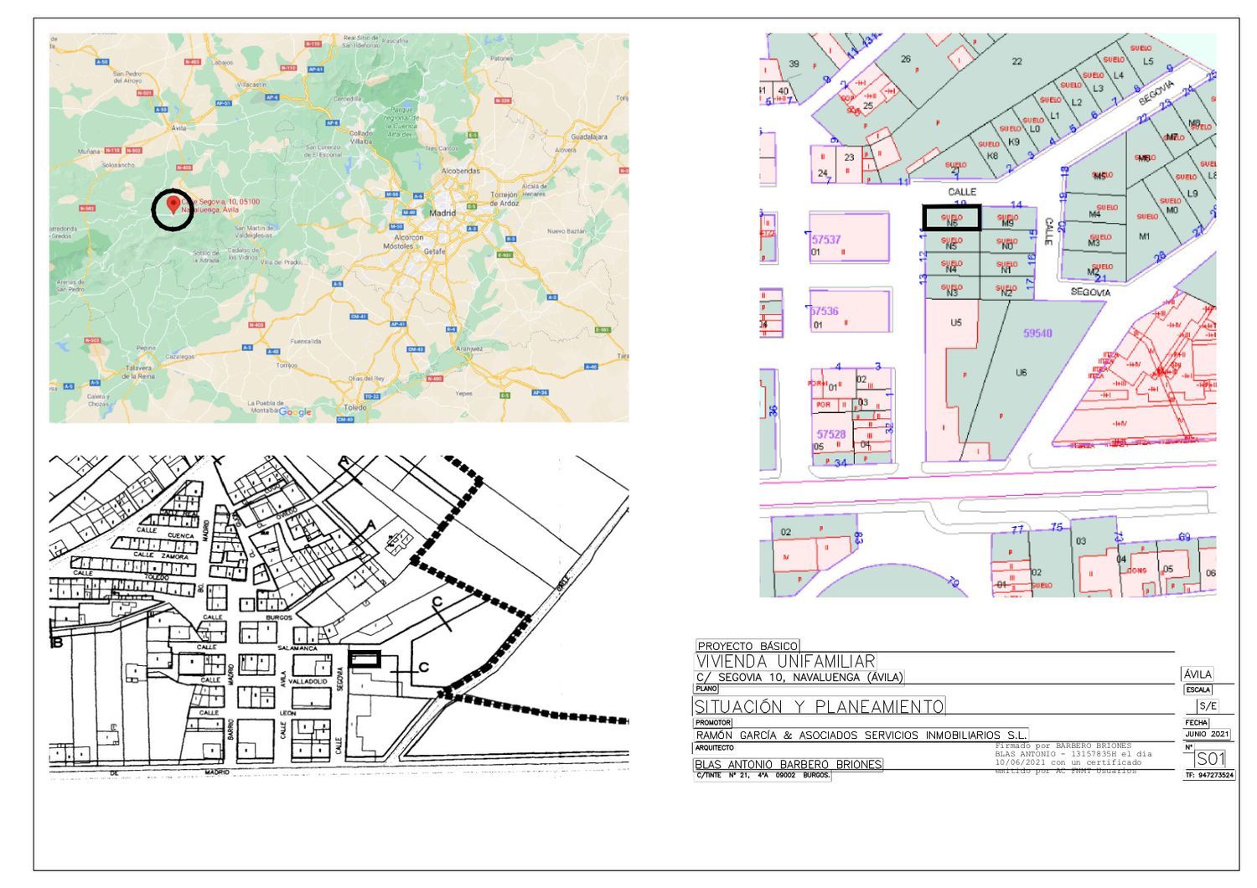This screenshot has height=888, width=1257.
Task: Click the JUNIO 2021 date box
Action: (x=1207, y=735)
